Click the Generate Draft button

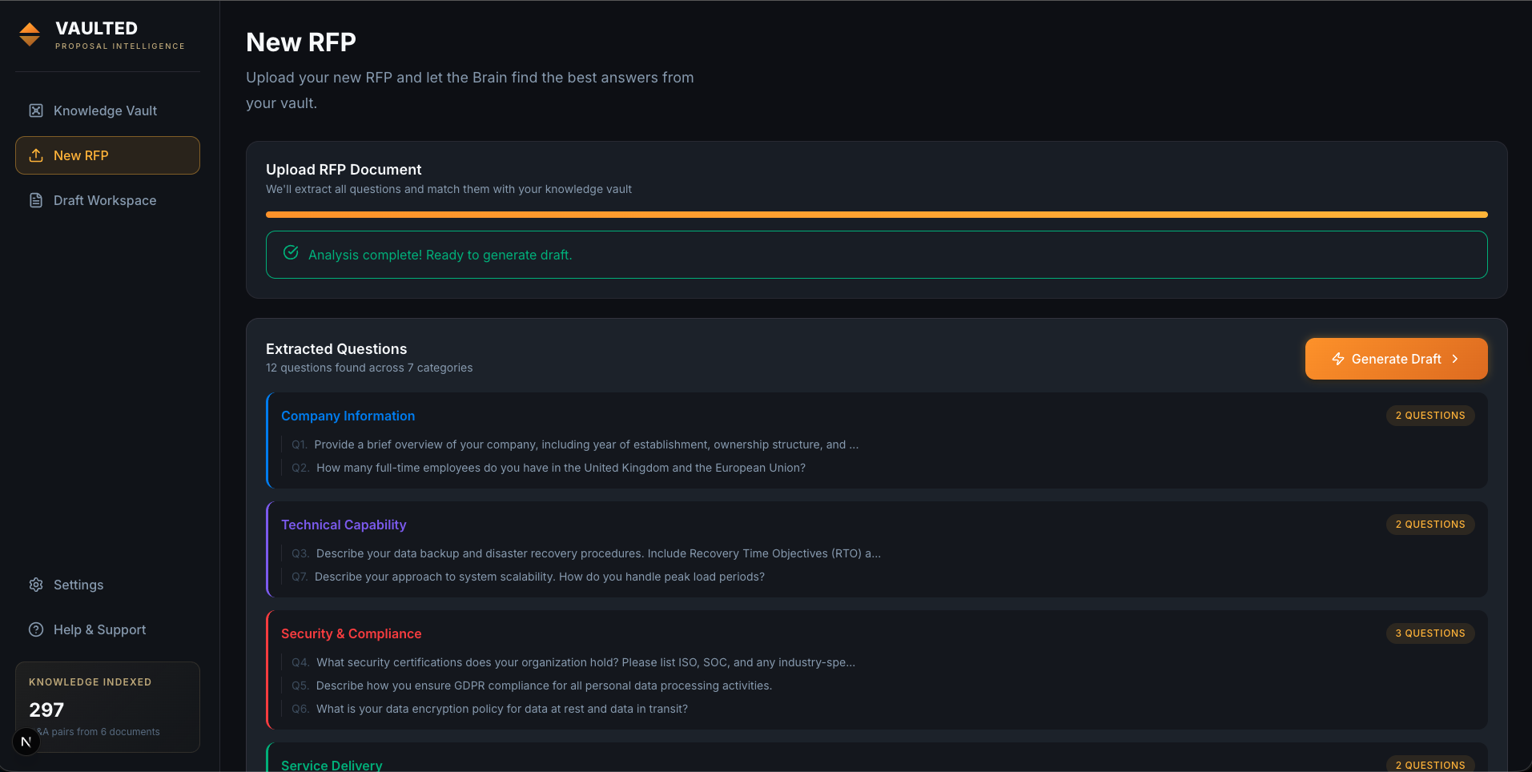(1395, 359)
